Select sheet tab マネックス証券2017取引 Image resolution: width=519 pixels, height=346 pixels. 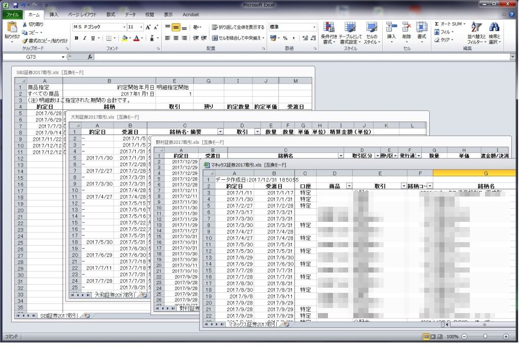point(252,325)
